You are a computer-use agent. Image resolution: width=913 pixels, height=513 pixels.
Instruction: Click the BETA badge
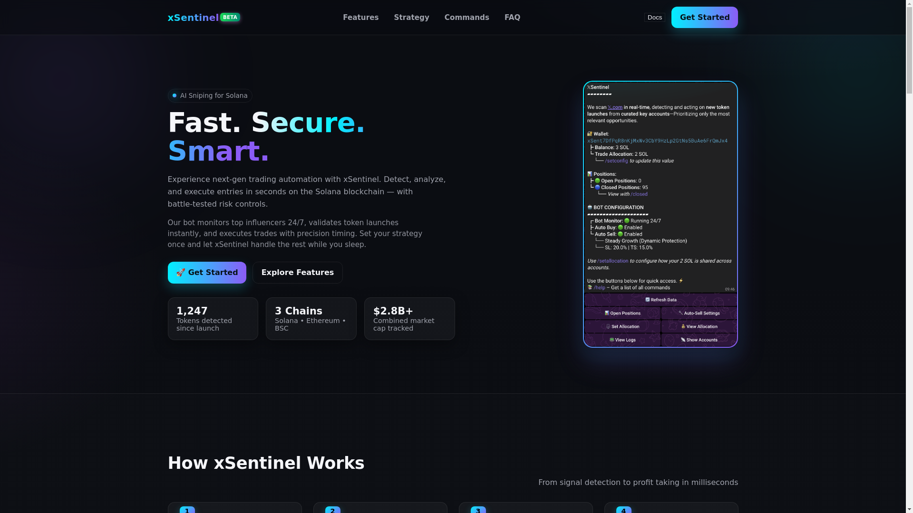tap(230, 17)
